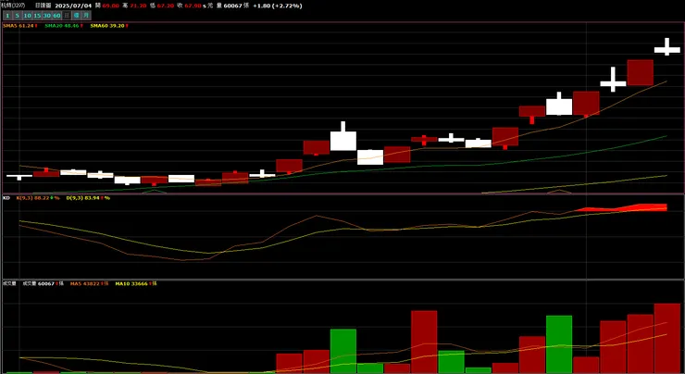685x374 pixels.
Task: Switch to the 1-minute timeframe
Action: pyautogui.click(x=7, y=16)
